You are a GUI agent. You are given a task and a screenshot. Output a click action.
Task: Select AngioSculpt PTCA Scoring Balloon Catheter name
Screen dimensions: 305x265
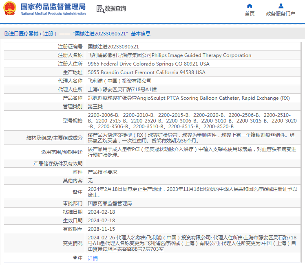[189, 98]
